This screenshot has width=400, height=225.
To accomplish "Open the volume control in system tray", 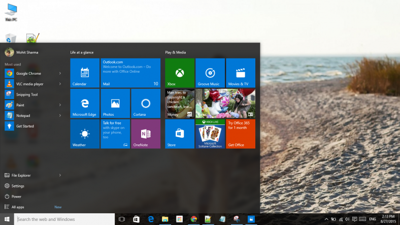I will tap(347, 219).
